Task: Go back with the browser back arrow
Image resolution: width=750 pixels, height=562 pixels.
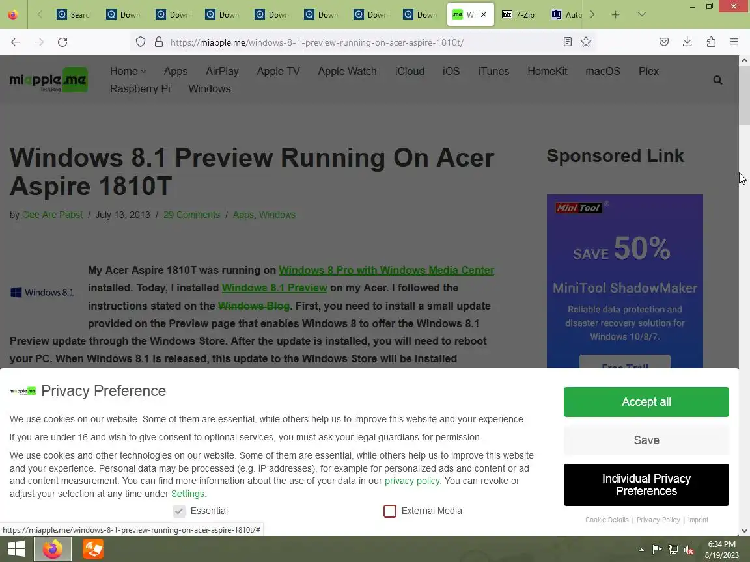Action: pyautogui.click(x=16, y=42)
